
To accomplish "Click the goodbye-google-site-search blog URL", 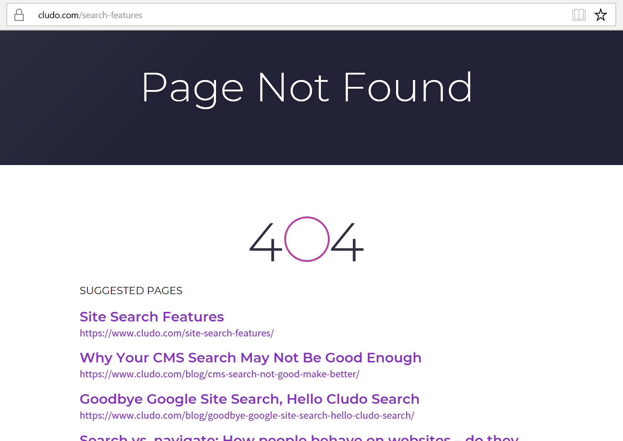I will (x=246, y=415).
